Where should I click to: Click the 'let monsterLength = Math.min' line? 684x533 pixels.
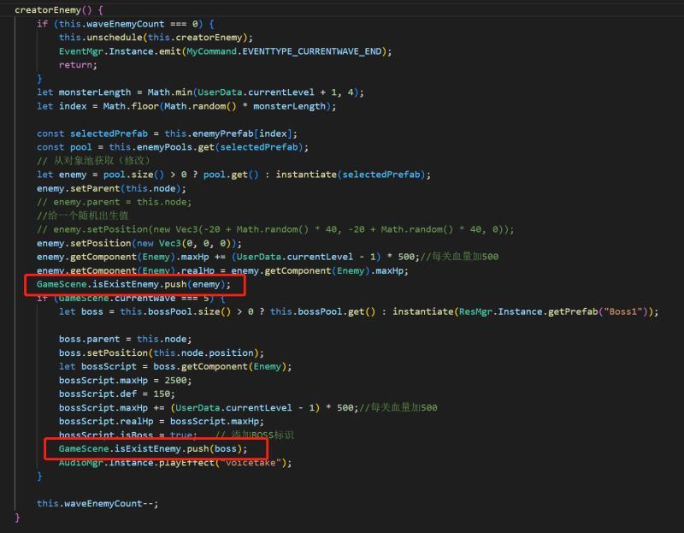click(x=200, y=92)
